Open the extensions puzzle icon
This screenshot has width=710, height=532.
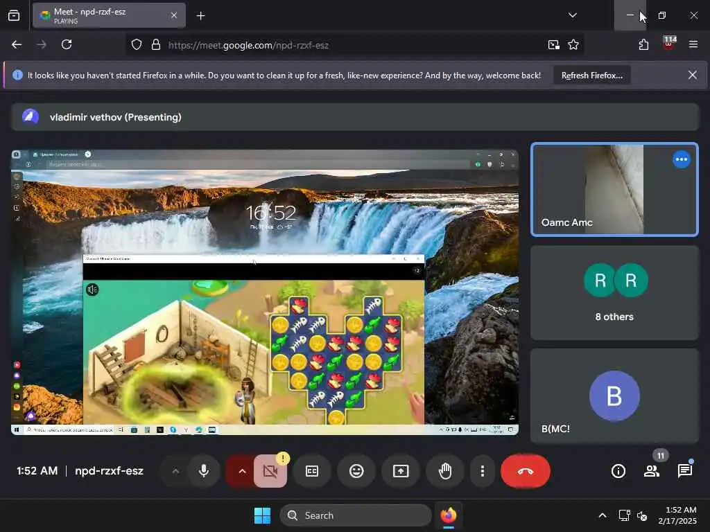pos(643,44)
